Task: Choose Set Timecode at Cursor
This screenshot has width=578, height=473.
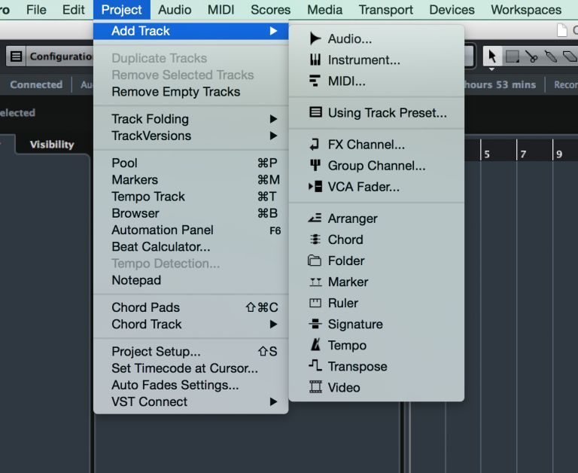Action: (190, 368)
